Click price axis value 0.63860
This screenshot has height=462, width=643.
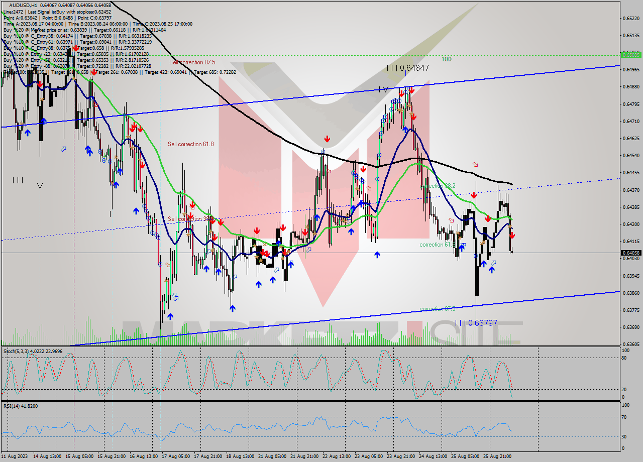click(x=630, y=293)
